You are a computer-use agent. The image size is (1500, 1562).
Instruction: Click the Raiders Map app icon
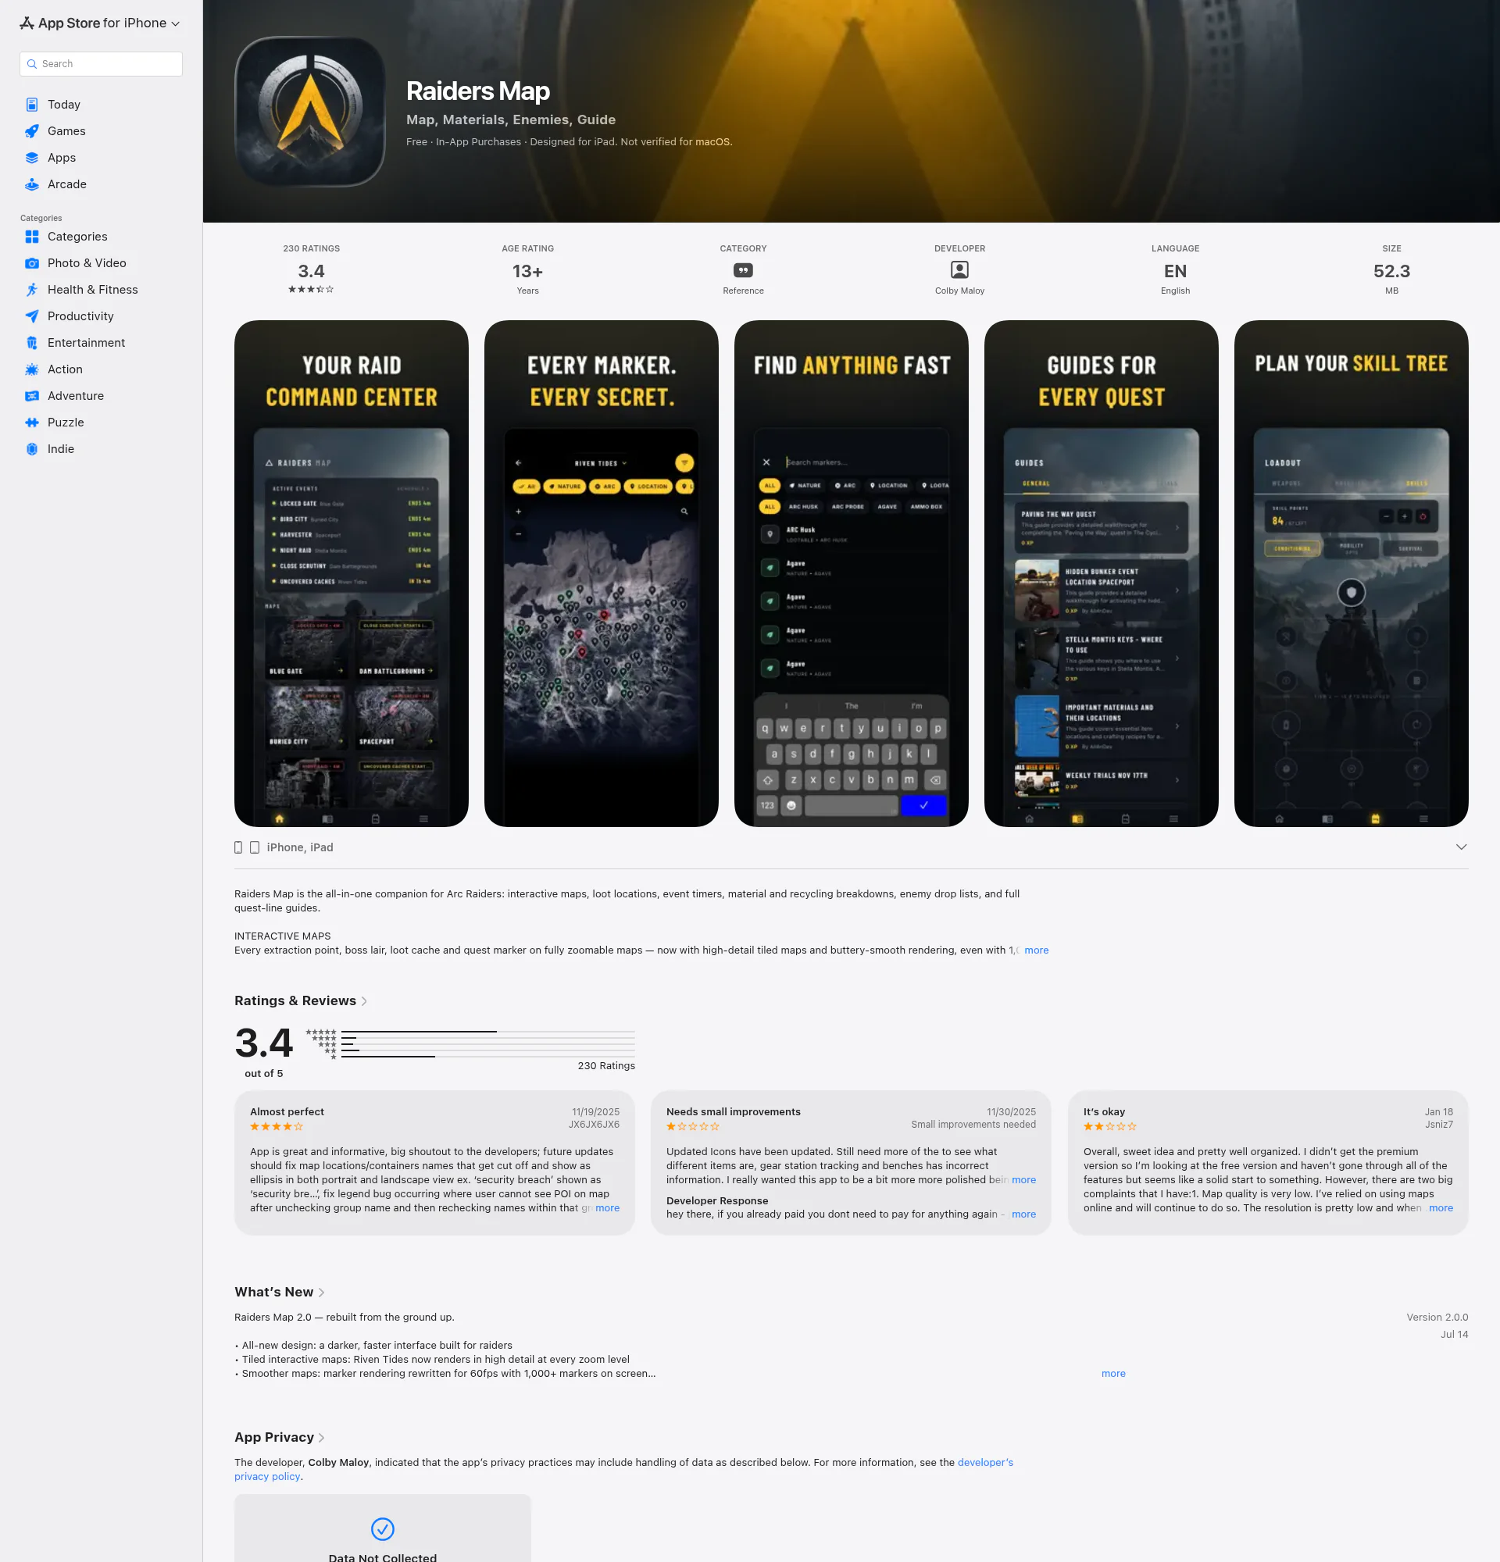pos(310,112)
